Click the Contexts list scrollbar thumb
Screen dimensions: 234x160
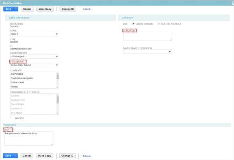(58, 77)
